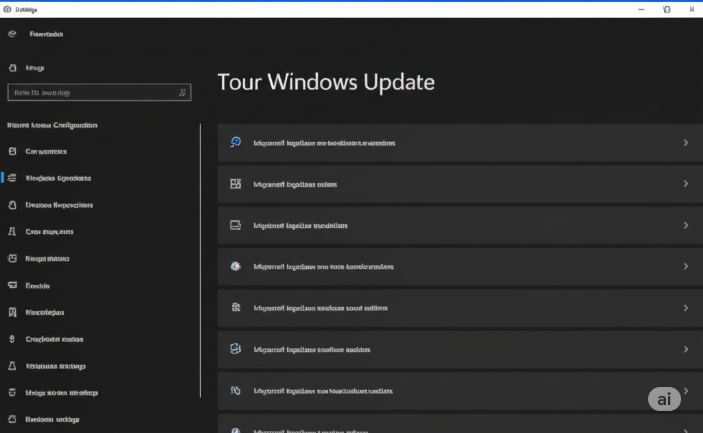Screen dimensions: 703x433
Task: Click chevron on 'Mlqarrsrt bqaitlsso sootlace' row
Action: point(686,349)
